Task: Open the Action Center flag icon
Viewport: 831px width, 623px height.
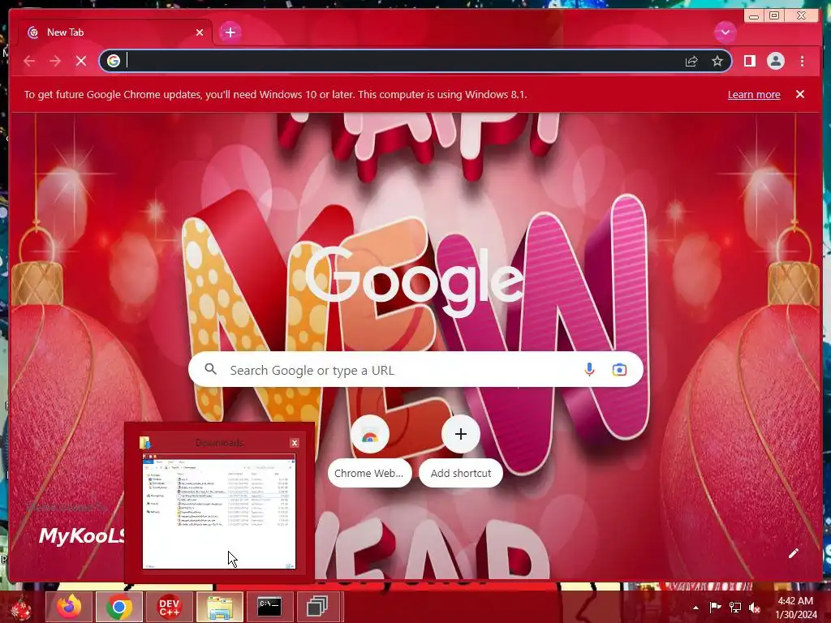Action: (715, 608)
